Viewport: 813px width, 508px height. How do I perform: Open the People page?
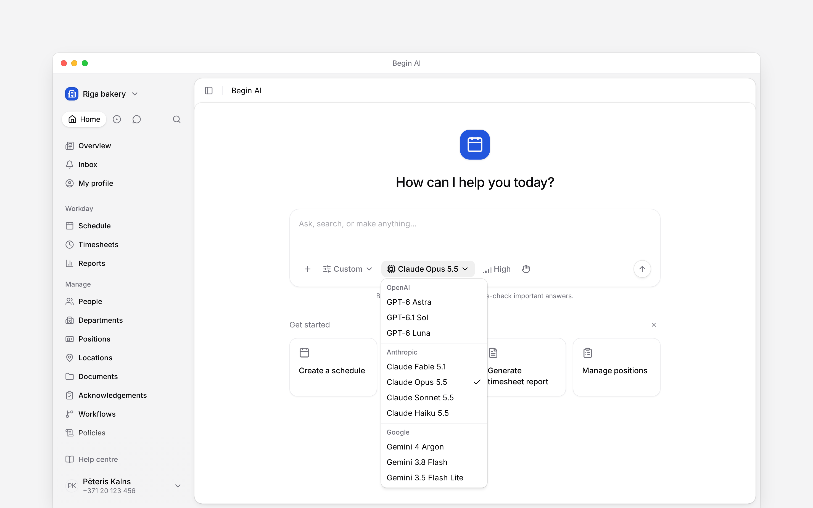(123, 301)
